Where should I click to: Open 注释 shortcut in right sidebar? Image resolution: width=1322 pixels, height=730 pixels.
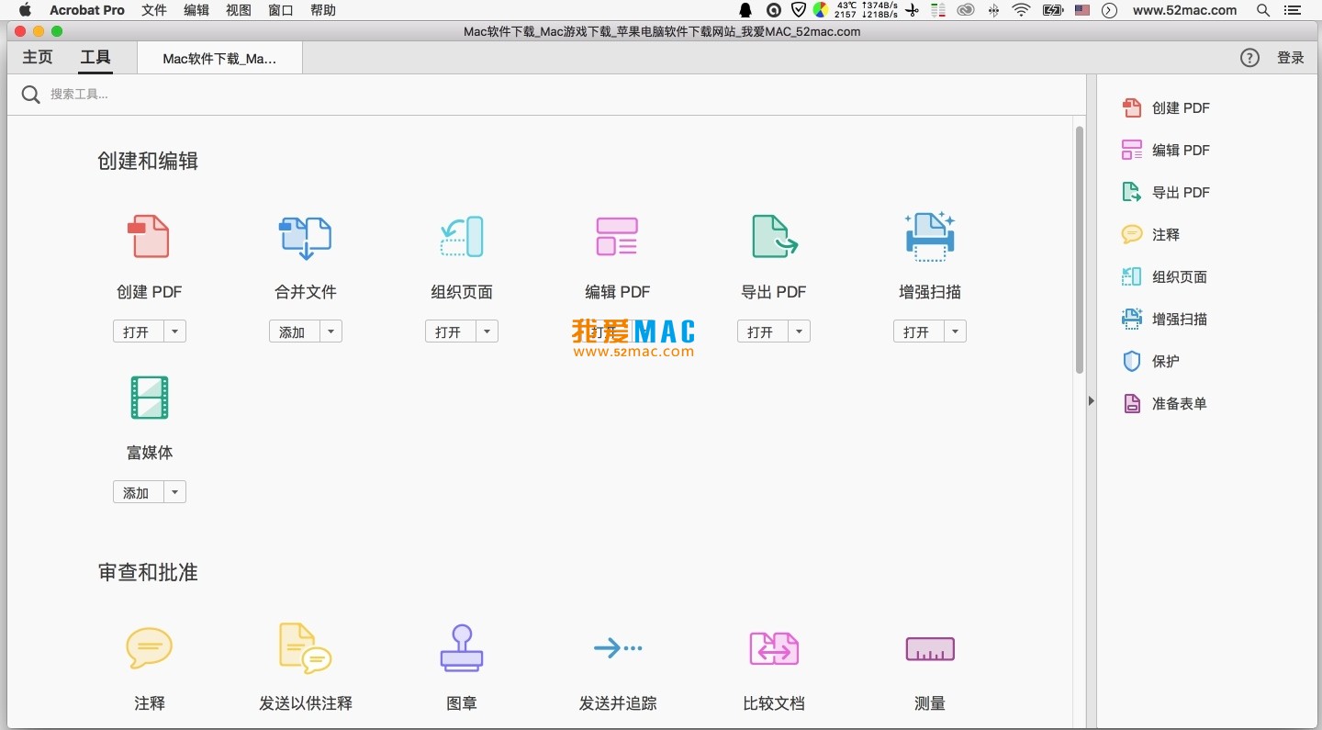1150,235
